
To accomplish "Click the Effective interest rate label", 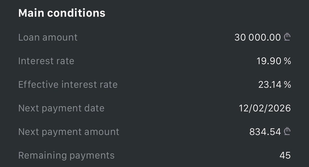I will click(68, 85).
